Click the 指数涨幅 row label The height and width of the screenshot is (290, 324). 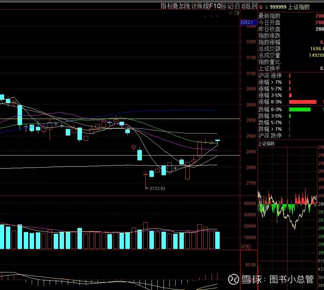pyautogui.click(x=270, y=42)
